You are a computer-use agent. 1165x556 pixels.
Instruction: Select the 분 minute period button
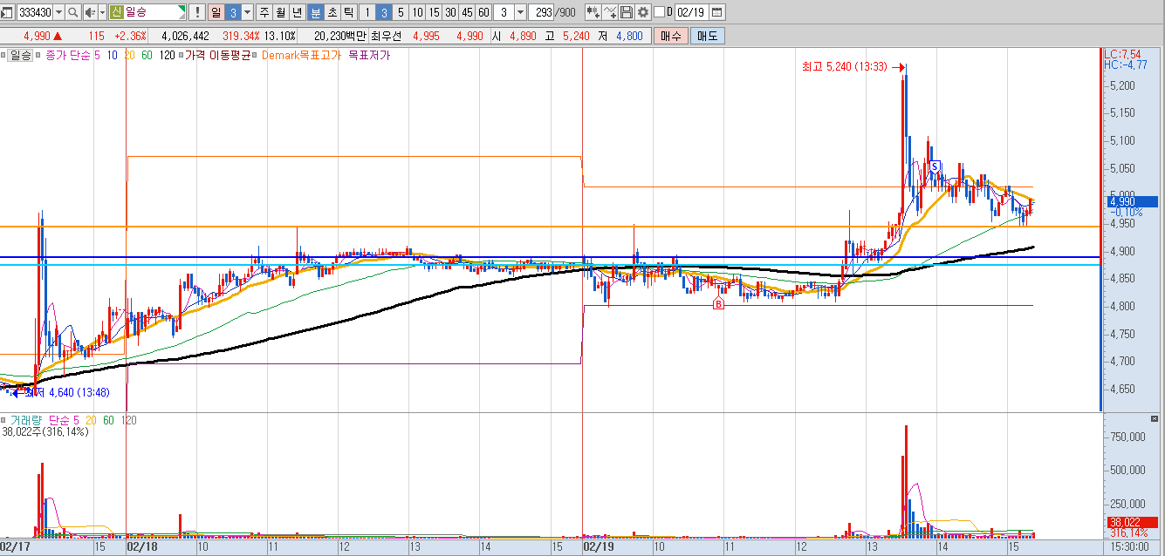coord(315,12)
